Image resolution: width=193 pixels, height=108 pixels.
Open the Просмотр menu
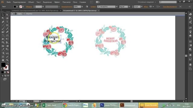(66, 2)
